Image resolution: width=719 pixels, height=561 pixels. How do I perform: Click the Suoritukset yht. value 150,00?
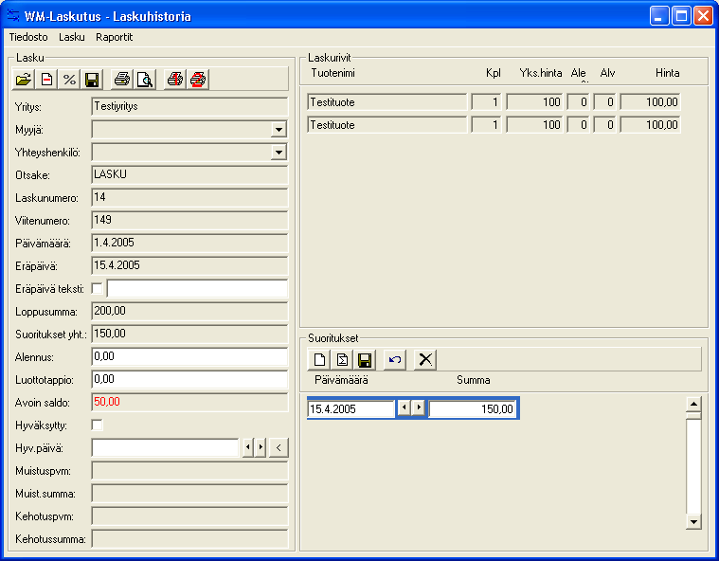point(189,335)
